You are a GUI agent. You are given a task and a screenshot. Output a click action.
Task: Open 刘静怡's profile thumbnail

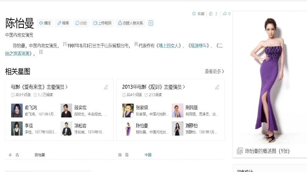point(178,129)
